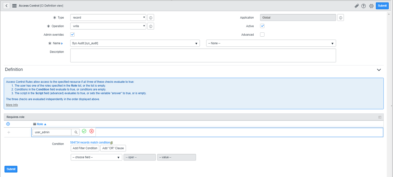Click the Add Filter Condition button
The width and height of the screenshot is (393, 177).
[85, 148]
